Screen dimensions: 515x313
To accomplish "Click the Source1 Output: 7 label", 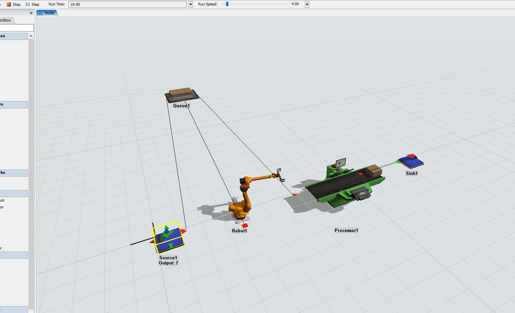I will pyautogui.click(x=168, y=260).
